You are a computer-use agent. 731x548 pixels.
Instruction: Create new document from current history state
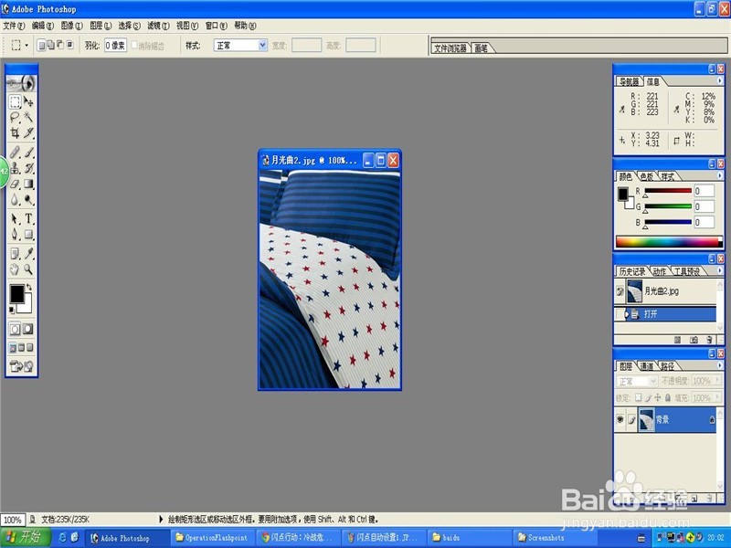677,340
